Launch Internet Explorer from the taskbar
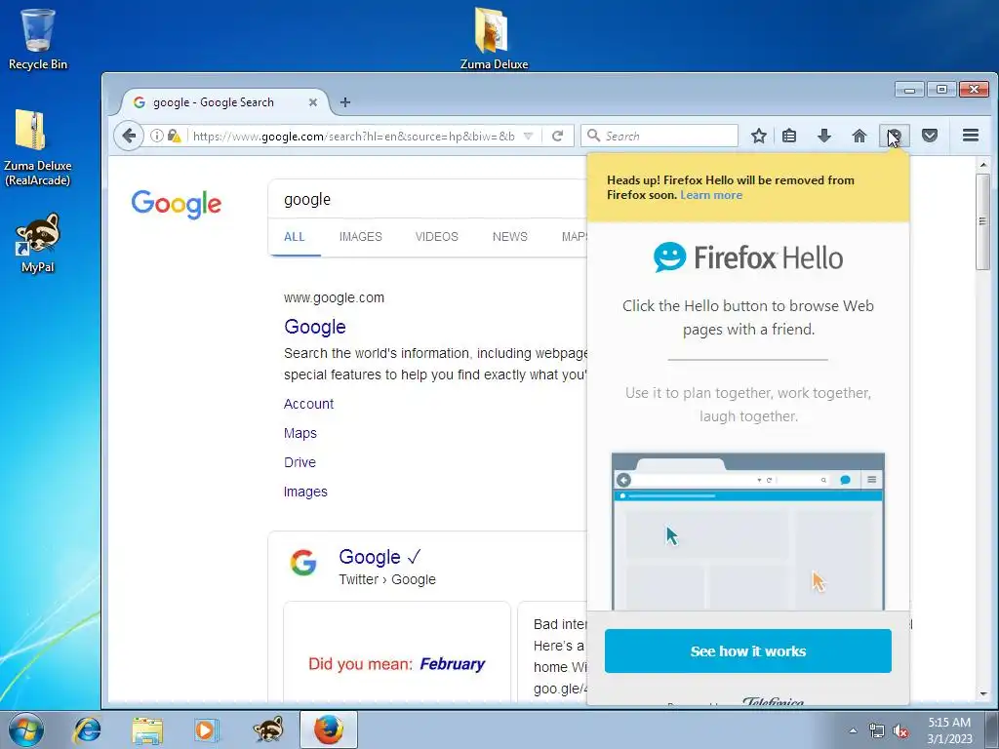The image size is (999, 749). coord(87,729)
